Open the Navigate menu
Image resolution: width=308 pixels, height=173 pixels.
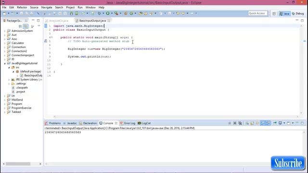click(x=47, y=8)
